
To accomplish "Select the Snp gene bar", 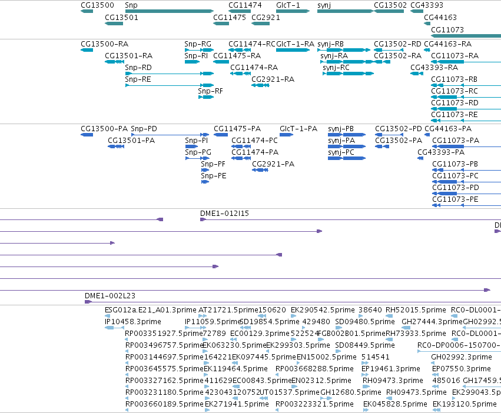I will 170,11.
